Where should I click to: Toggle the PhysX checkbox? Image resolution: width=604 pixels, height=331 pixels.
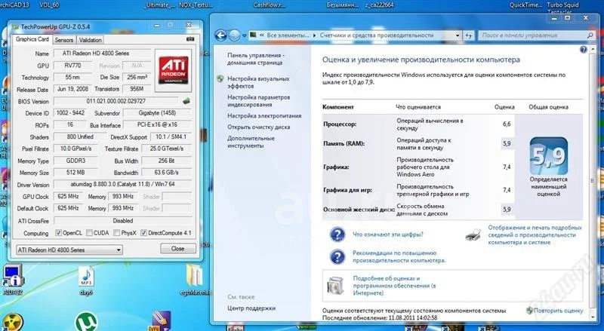(x=117, y=233)
